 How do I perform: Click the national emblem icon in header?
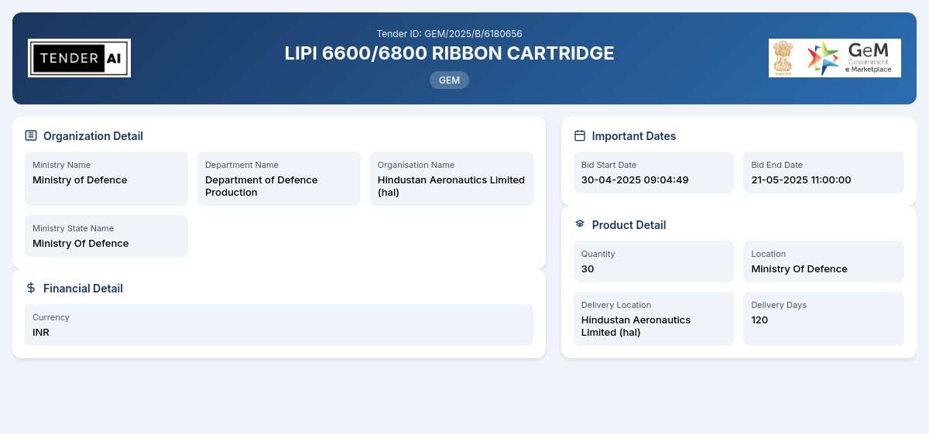coord(783,58)
